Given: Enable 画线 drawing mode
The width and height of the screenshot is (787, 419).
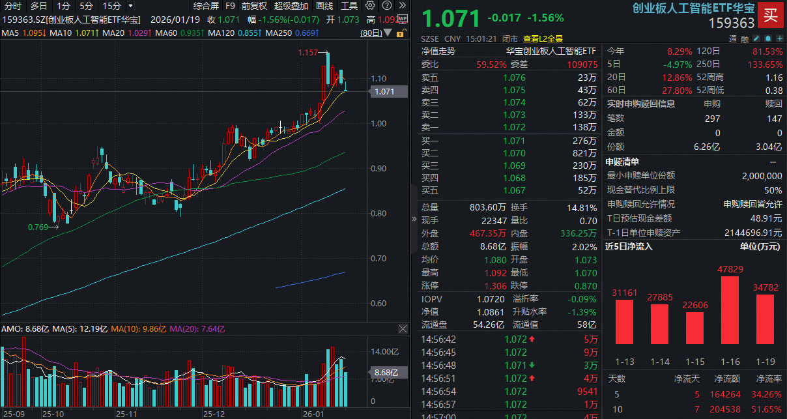Looking at the screenshot, I should click(x=324, y=6).
